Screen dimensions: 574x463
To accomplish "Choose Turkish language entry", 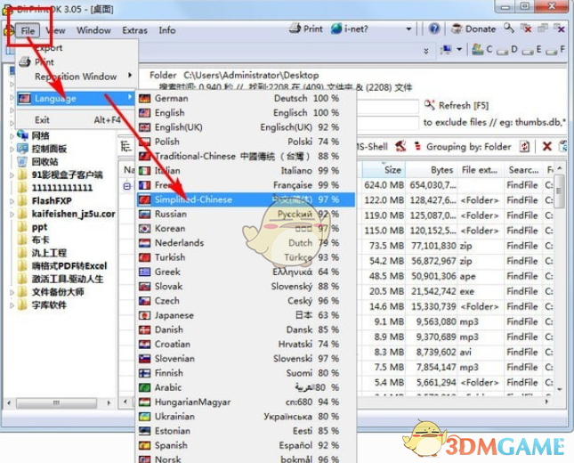I will (245, 257).
